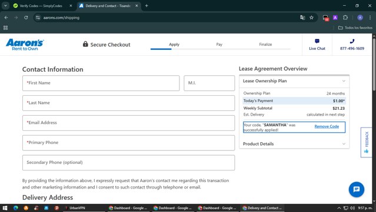Viewport: 376px width, 212px height.
Task: Show hidden system tray icons
Action: [x=339, y=208]
